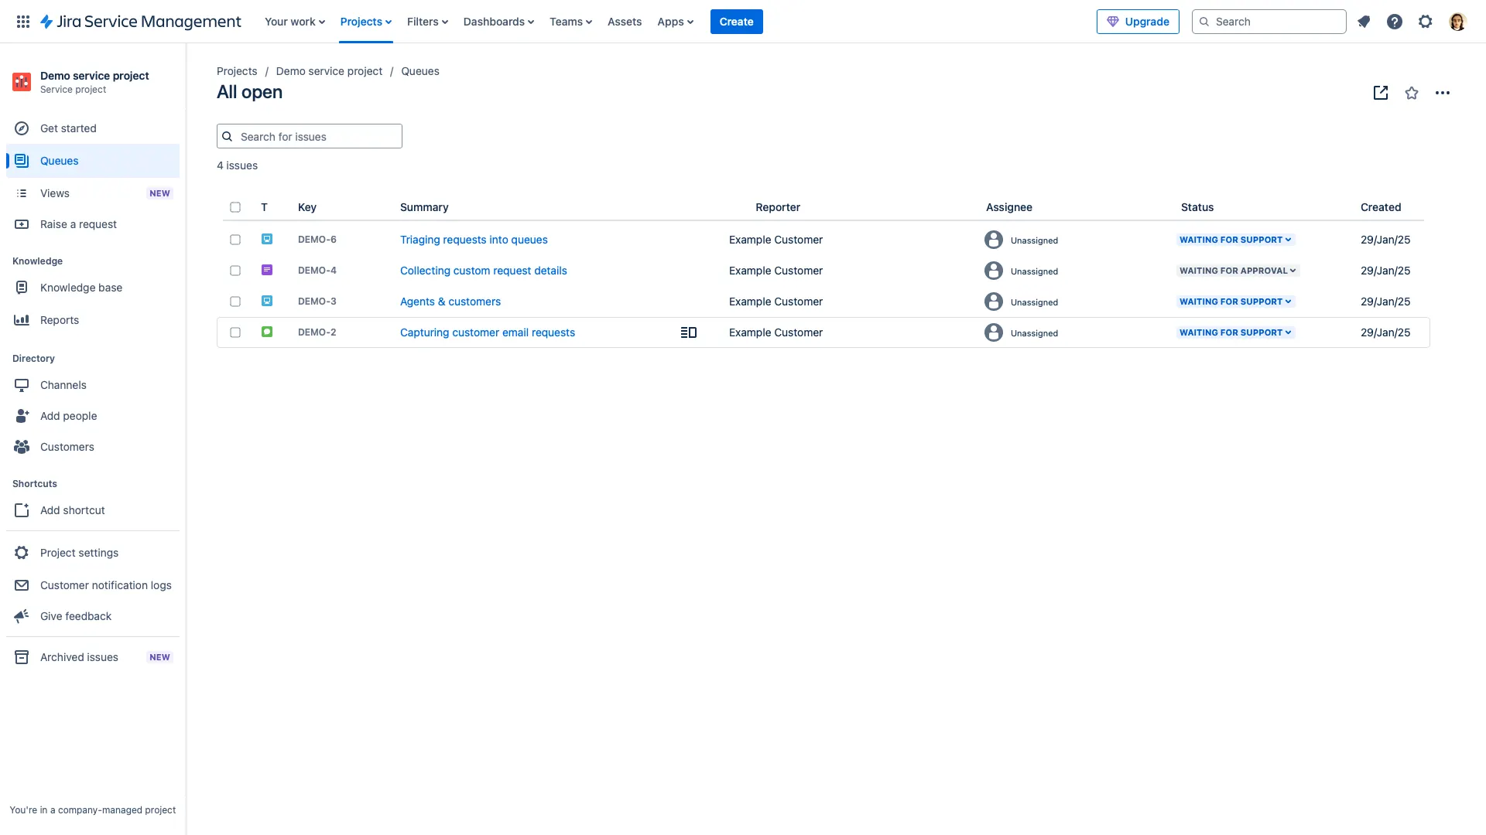Click the Jira Service Management logo
Screen dimensions: 1486x835
coord(141,22)
